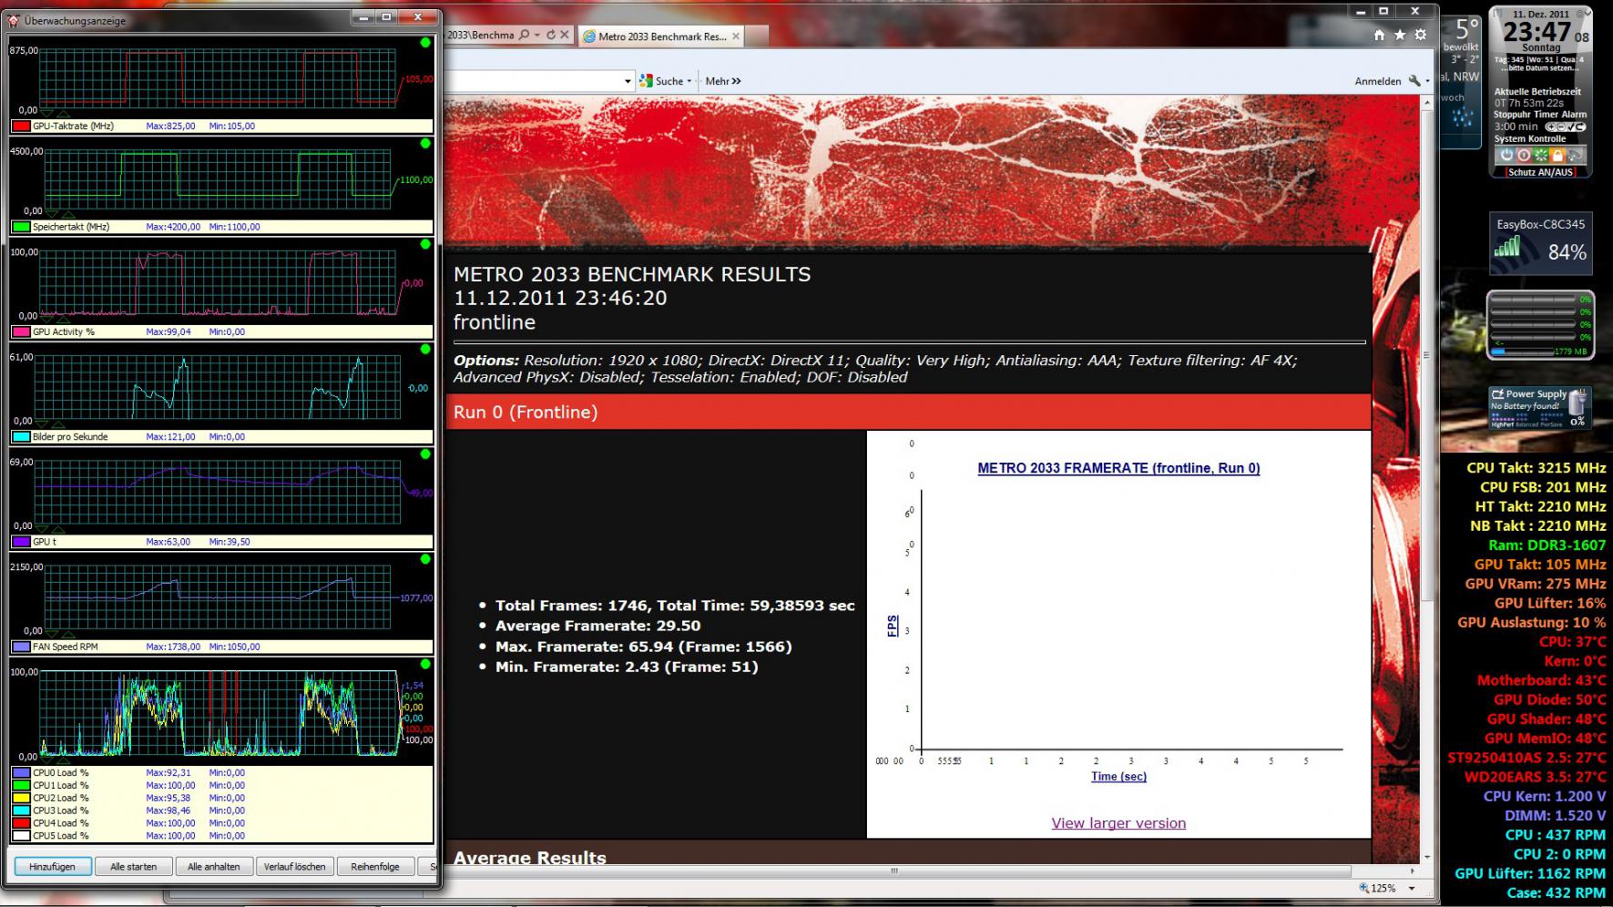Click the Alle anhalten button
Viewport: 1613px width, 907px height.
[x=214, y=866]
